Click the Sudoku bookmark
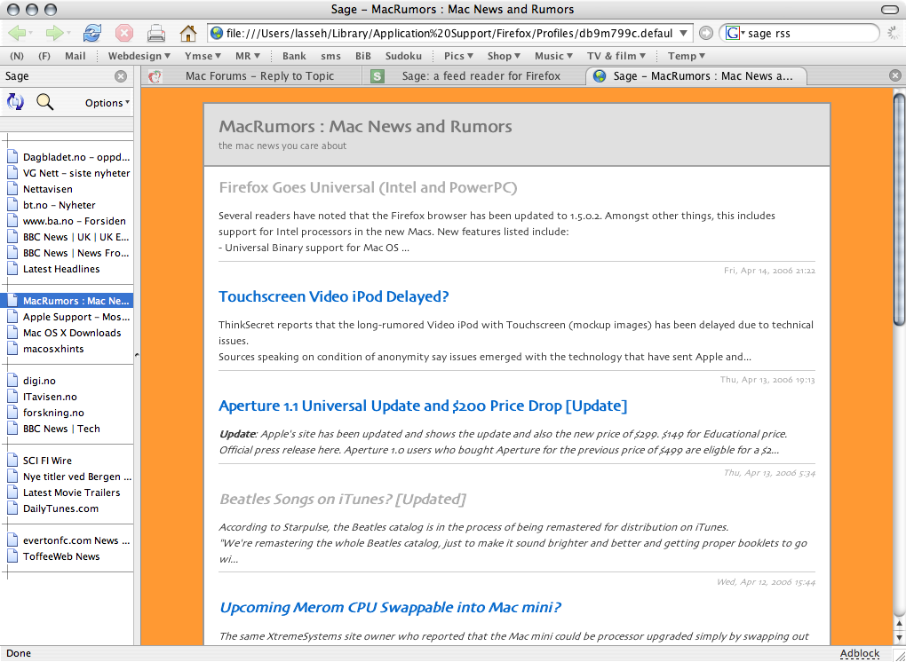This screenshot has height=662, width=906. coord(403,56)
